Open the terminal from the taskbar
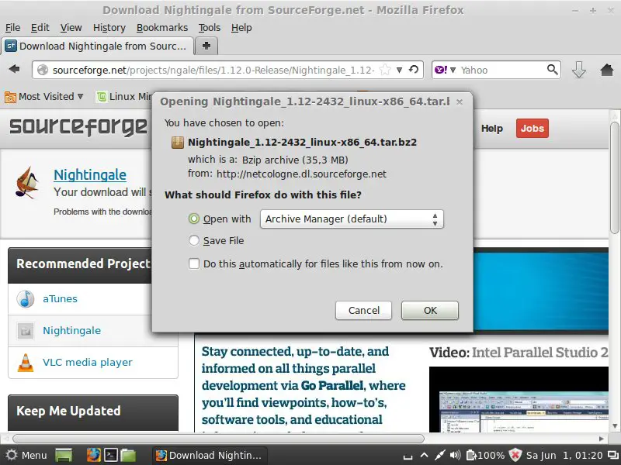The image size is (621, 465). coord(110,455)
